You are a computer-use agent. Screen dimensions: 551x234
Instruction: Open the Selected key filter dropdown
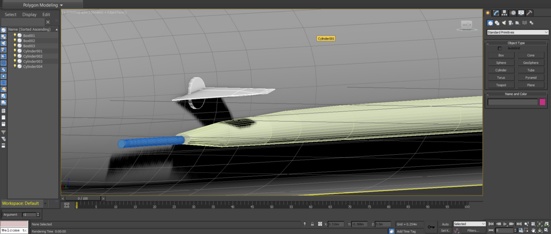469,224
